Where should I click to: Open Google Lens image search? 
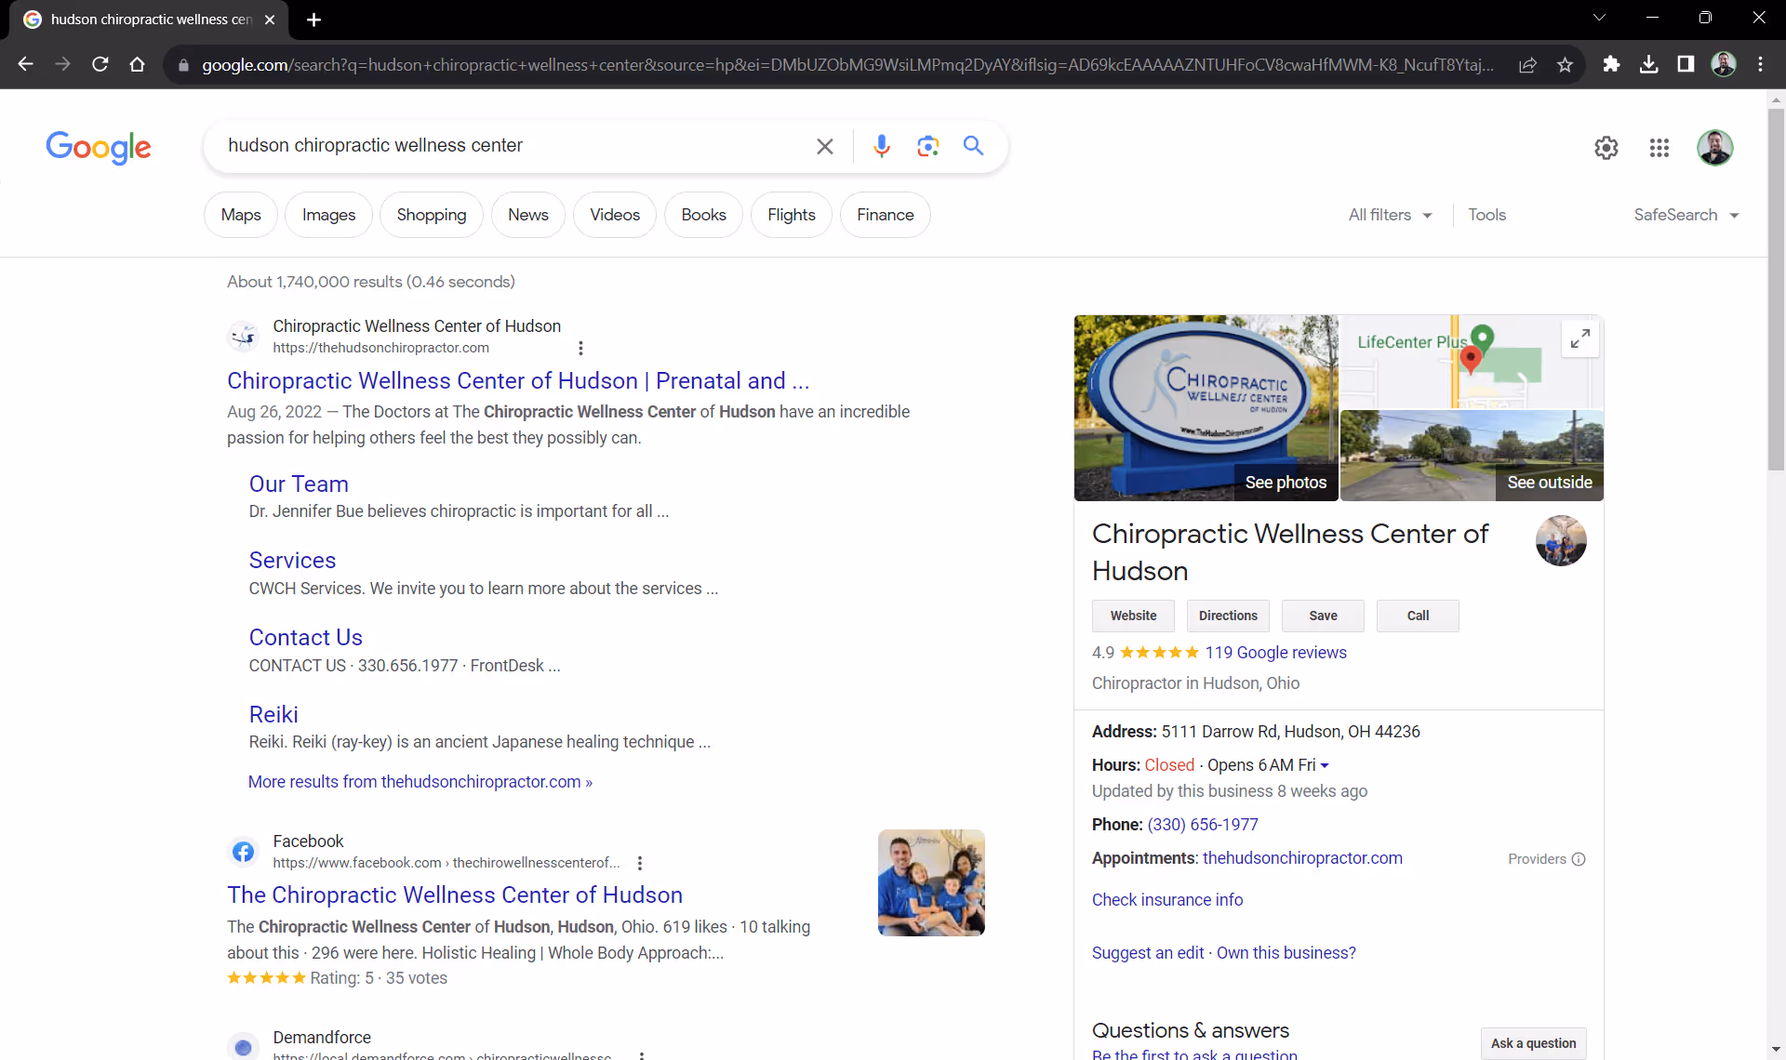point(927,146)
